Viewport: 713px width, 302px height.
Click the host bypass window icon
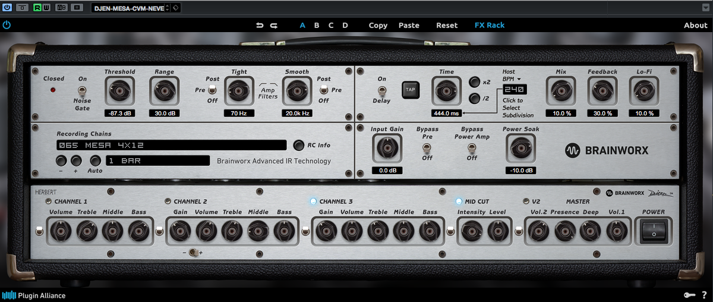pos(22,8)
